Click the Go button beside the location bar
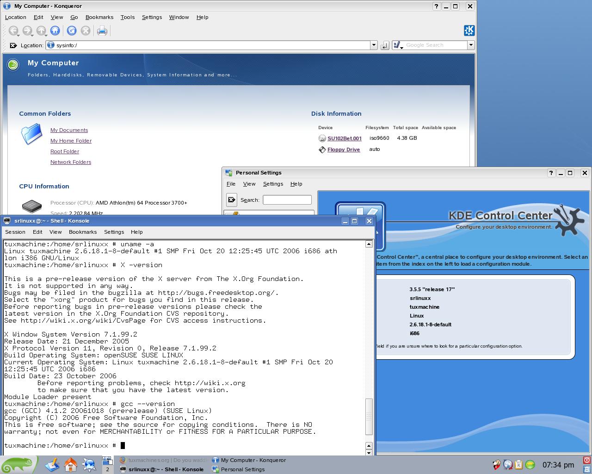The width and height of the screenshot is (592, 474). 385,45
